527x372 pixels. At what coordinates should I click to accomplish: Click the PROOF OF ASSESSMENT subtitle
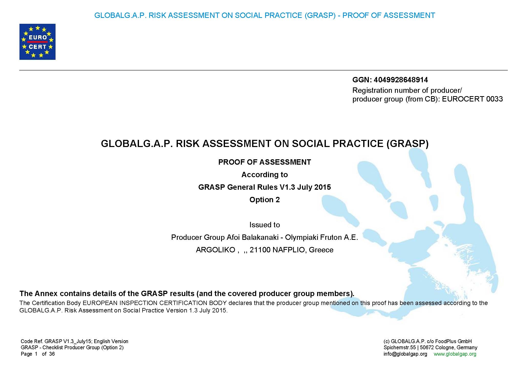pos(264,162)
